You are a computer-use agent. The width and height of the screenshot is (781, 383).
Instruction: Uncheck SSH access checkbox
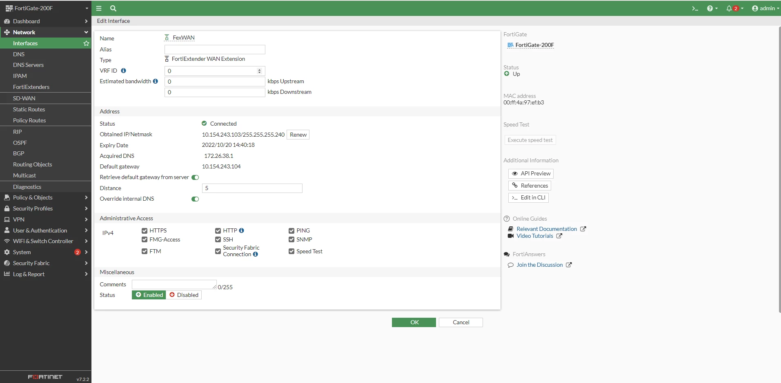[218, 239]
